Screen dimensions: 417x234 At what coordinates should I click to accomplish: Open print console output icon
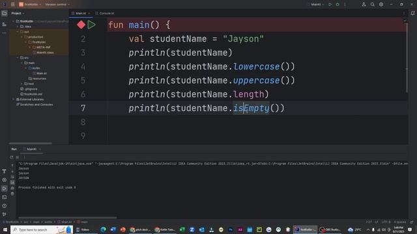[x=12, y=188]
